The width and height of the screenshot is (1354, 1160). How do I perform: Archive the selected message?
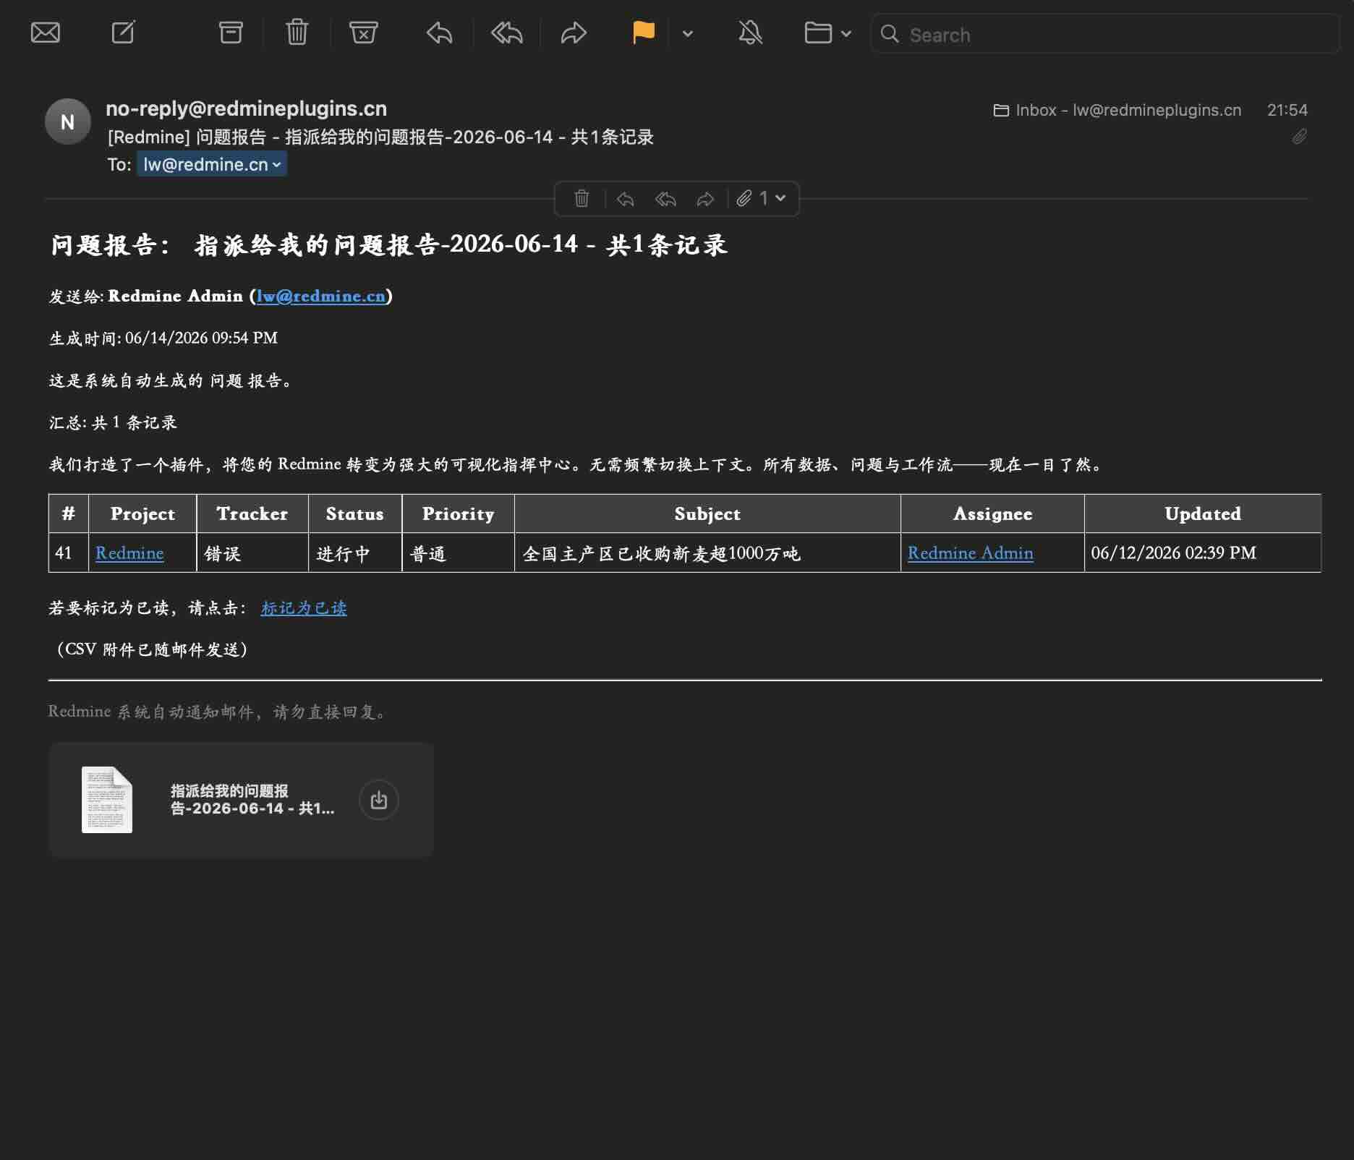[231, 33]
